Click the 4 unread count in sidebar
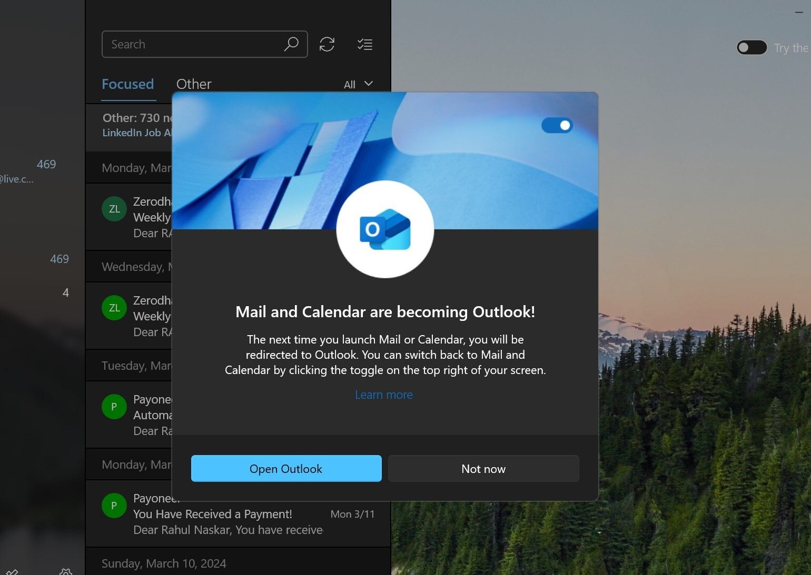This screenshot has height=575, width=811. click(x=66, y=292)
